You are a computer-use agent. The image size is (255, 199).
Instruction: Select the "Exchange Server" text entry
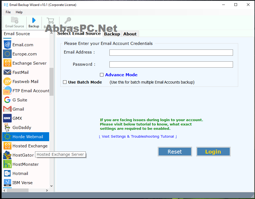point(29,63)
